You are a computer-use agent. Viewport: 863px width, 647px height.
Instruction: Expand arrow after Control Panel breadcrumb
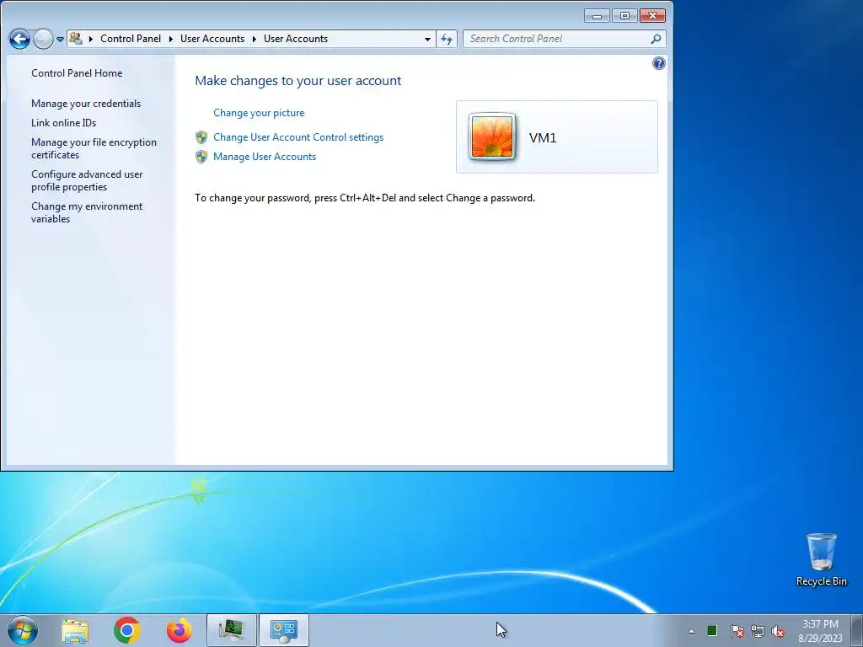tap(170, 39)
